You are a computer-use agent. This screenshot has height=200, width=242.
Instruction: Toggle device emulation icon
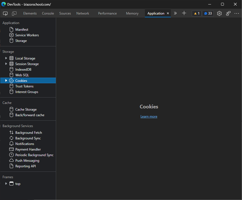[x=14, y=13]
